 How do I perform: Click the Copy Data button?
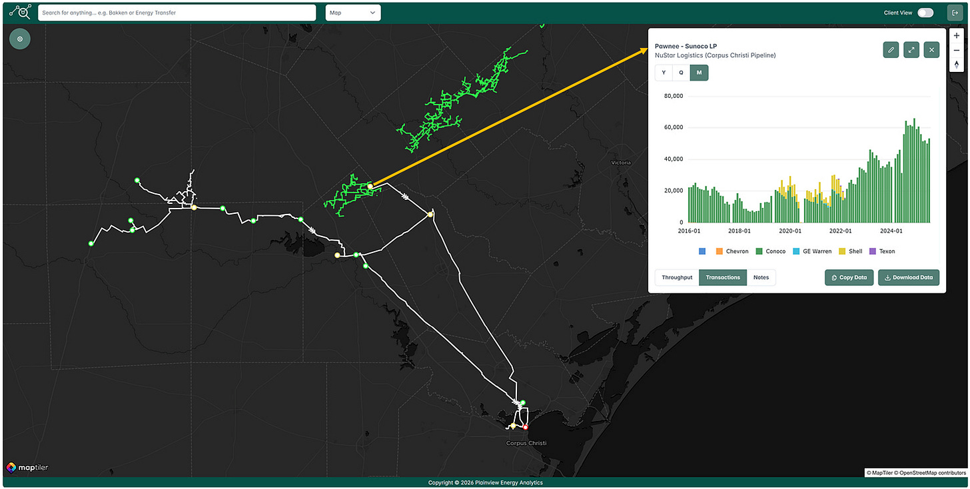[849, 277]
